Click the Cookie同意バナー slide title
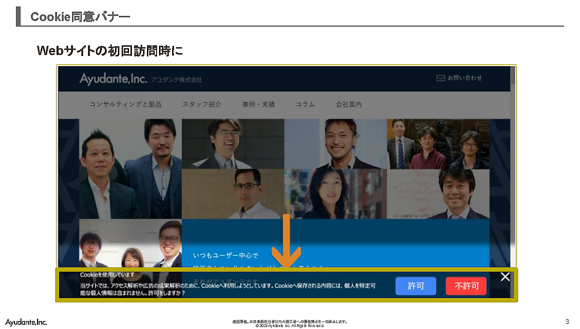 pyautogui.click(x=80, y=17)
